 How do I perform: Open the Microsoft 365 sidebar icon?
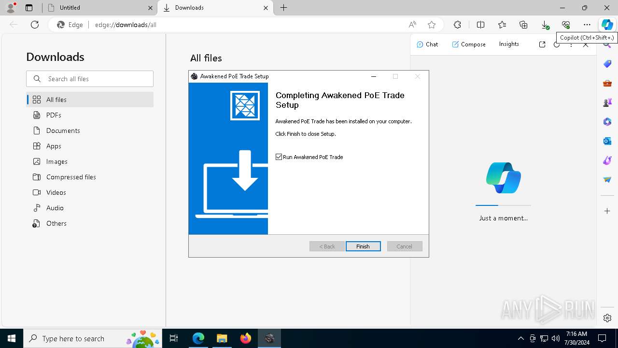[x=607, y=122]
